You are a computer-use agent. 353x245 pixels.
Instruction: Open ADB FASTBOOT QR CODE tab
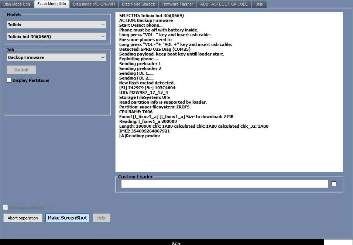[224, 4]
